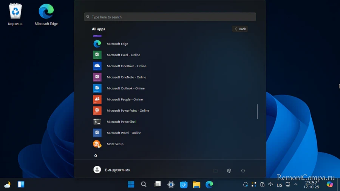Open the Power options button
340x191 pixels.
click(243, 171)
